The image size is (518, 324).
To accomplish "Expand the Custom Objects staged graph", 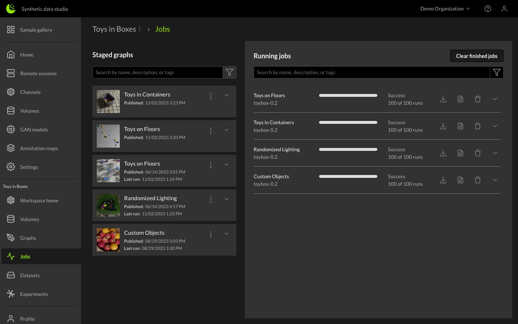I will pos(227,234).
